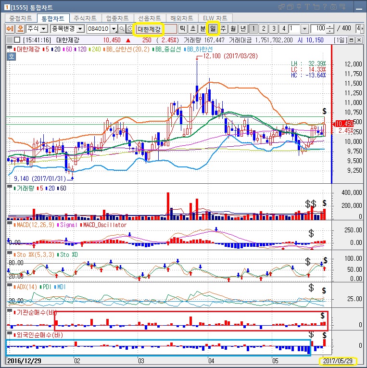
Task: Click the price chart panel menu icon
Action: coord(10,48)
